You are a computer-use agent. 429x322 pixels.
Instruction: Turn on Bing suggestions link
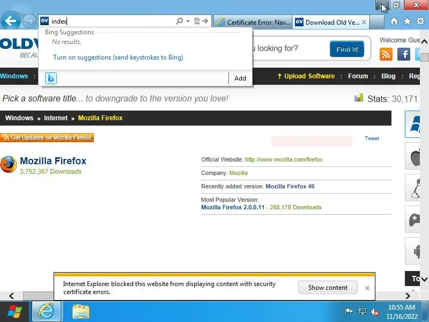118,57
